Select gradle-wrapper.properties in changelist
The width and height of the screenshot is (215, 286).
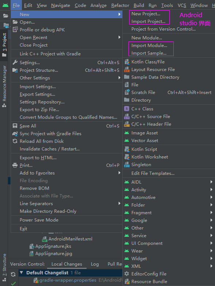click(68, 280)
